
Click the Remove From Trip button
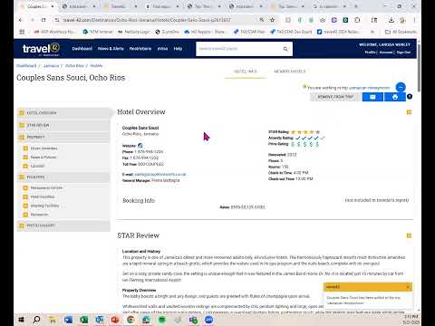tap(335, 97)
